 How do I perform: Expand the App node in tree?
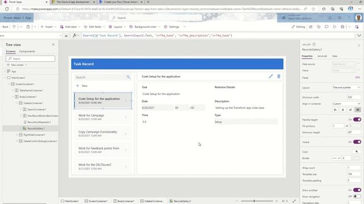(5, 71)
